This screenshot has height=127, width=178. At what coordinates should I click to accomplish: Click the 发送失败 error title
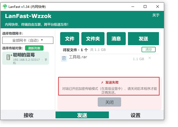pyautogui.click(x=112, y=82)
